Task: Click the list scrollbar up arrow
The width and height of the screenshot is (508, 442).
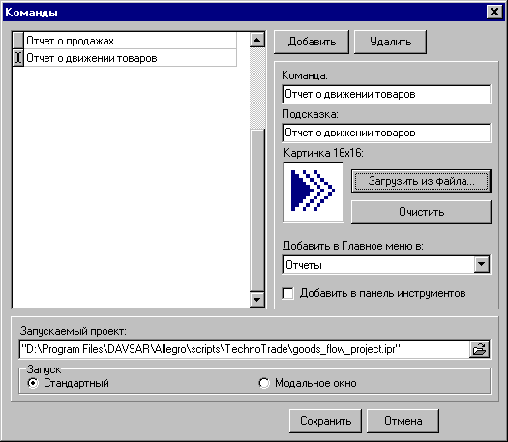Action: tap(257, 41)
